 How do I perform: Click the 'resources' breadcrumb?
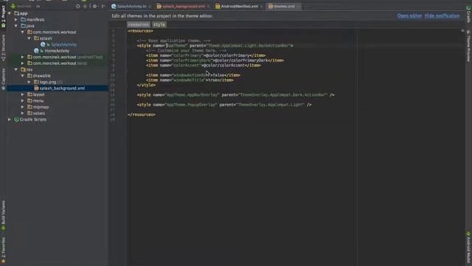(139, 24)
